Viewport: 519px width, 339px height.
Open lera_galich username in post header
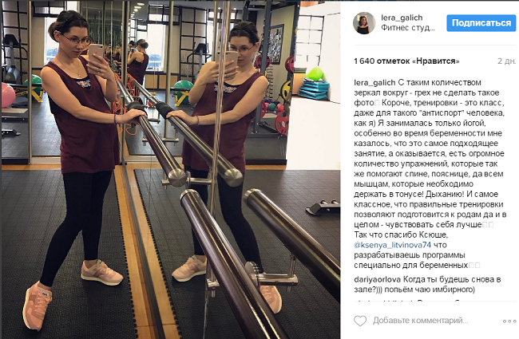pos(402,18)
